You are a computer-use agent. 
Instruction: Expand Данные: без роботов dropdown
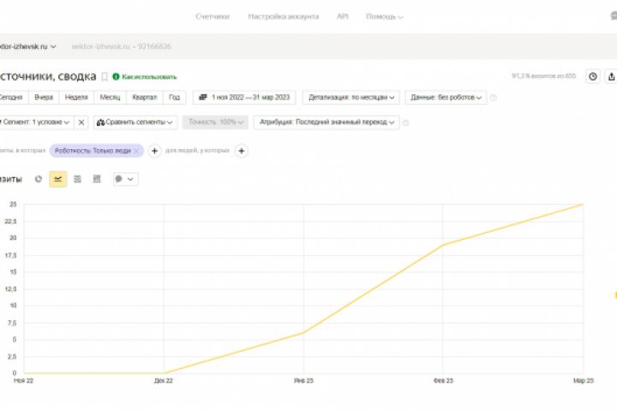click(446, 97)
